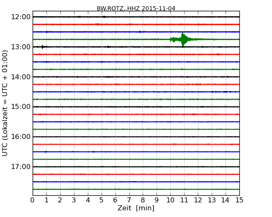This screenshot has height=217, width=272.
Task: Click the x-axis tick label 1
Action: pos(46,200)
